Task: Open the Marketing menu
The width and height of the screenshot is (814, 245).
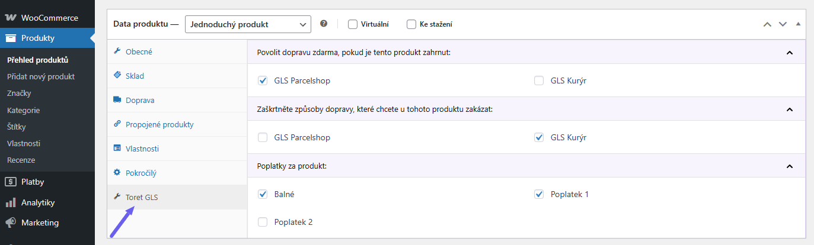Action: point(47,223)
